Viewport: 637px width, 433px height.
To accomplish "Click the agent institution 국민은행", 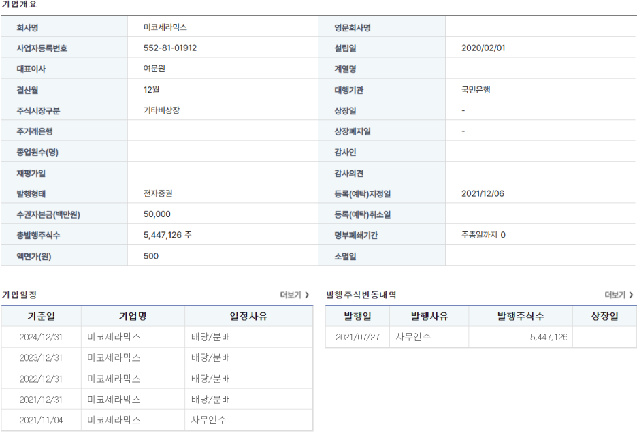I will (x=475, y=90).
